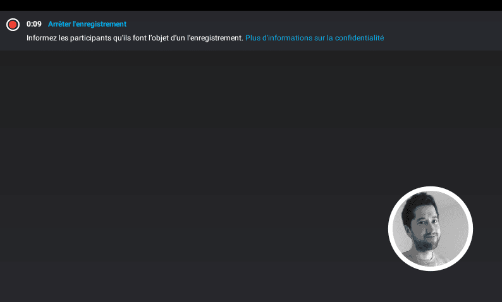Click the word participants in notice
This screenshot has width=502, height=302.
pyautogui.click(x=90, y=38)
